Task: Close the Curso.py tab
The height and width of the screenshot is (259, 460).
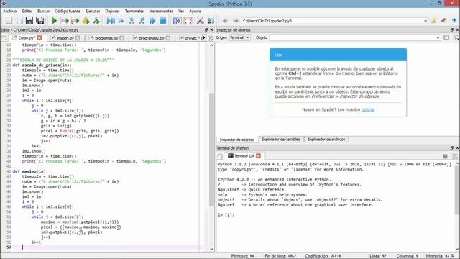Action: (40, 37)
